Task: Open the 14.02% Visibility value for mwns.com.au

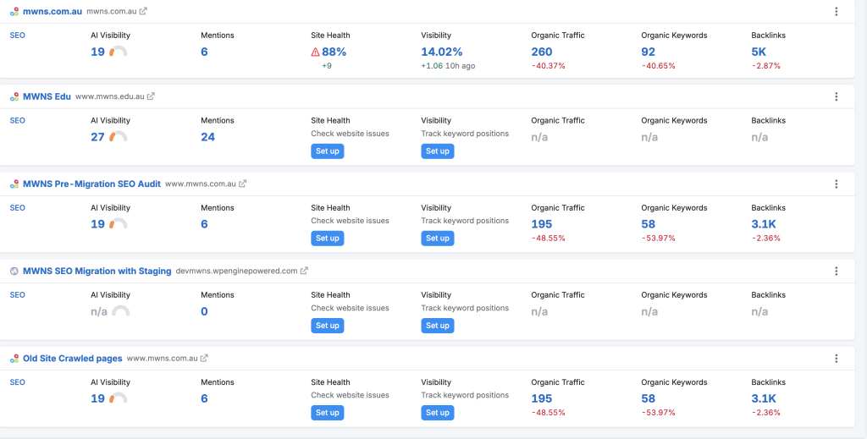Action: point(442,52)
